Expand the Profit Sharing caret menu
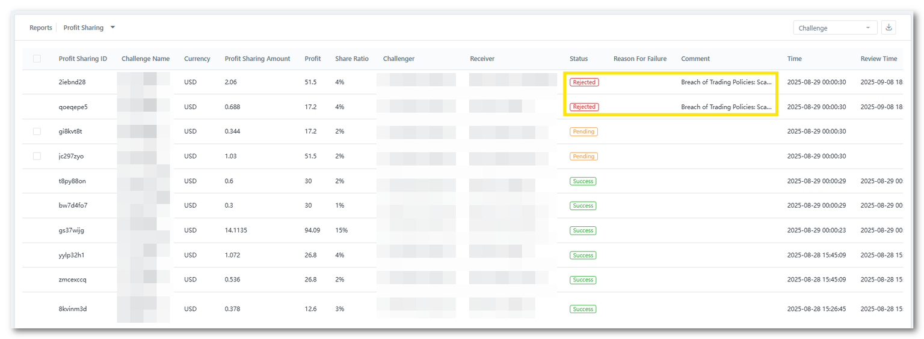 (112, 28)
